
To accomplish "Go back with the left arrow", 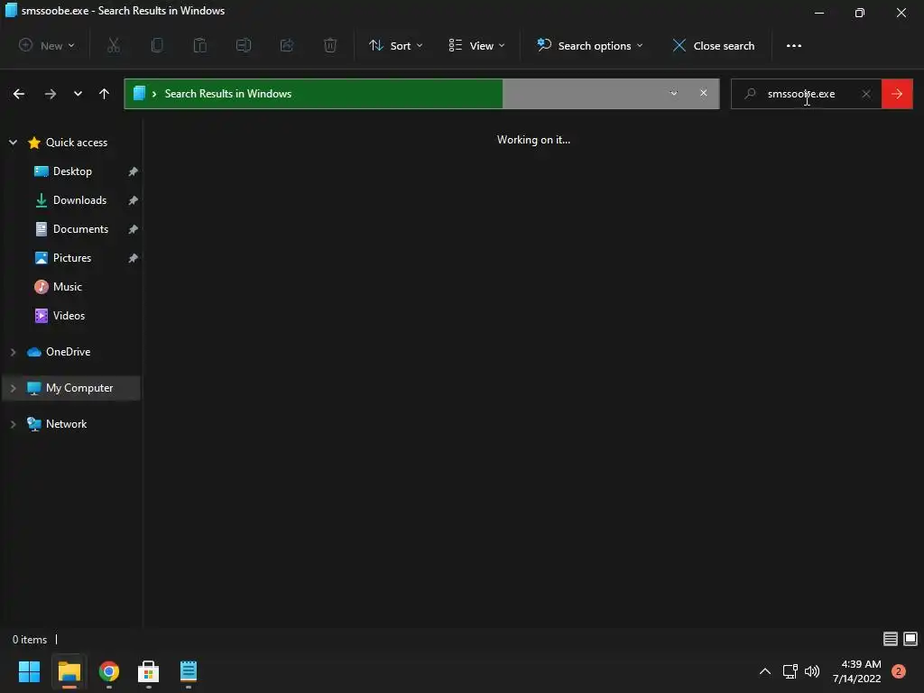I will coord(19,94).
